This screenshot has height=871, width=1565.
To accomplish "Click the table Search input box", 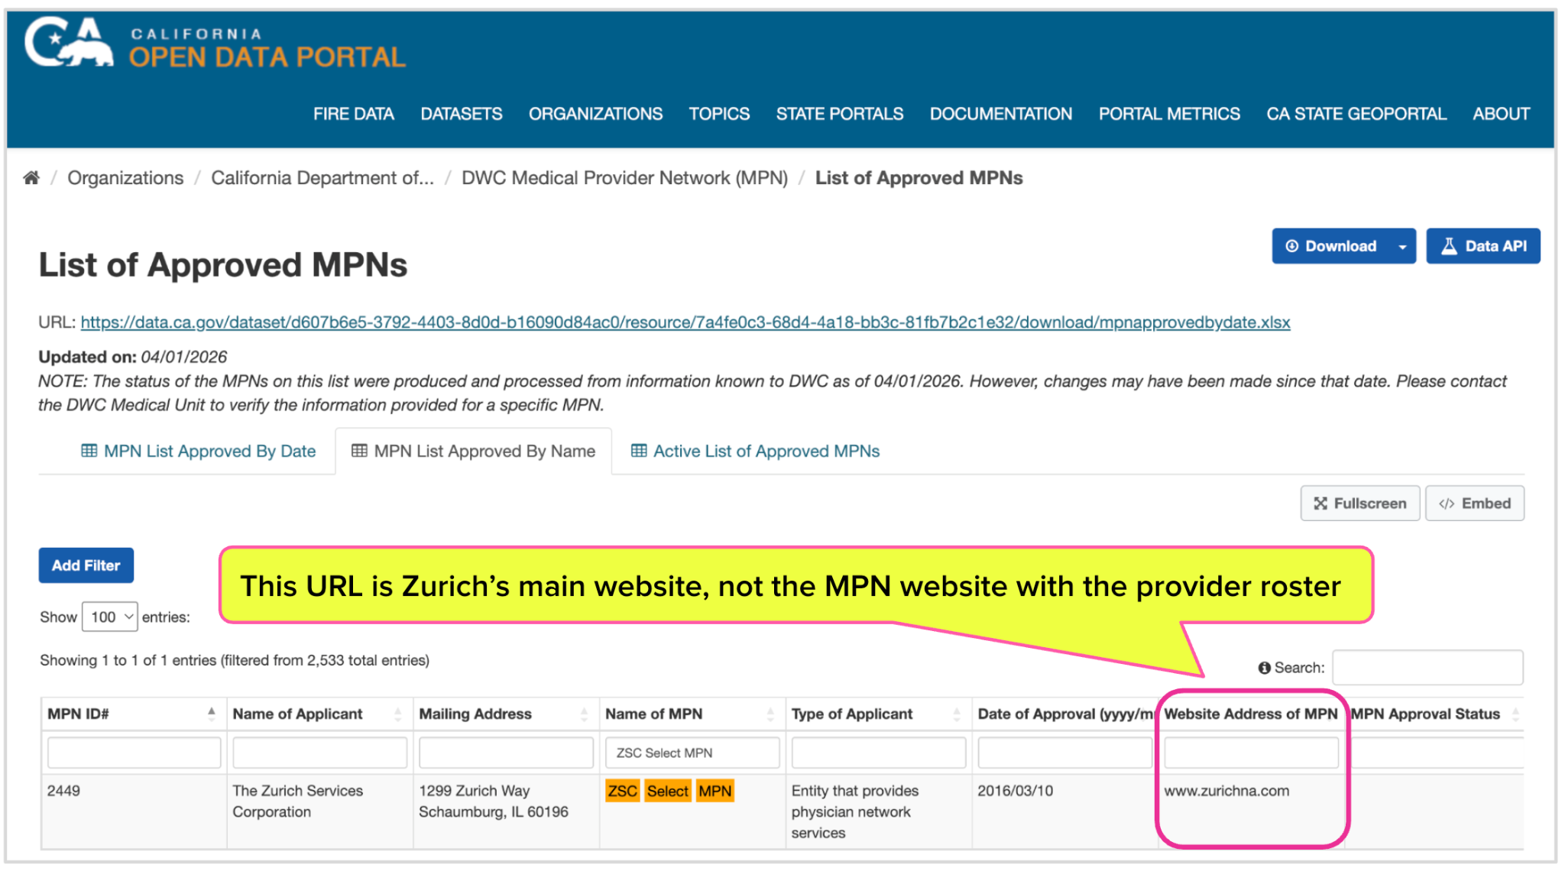I will pos(1427,668).
